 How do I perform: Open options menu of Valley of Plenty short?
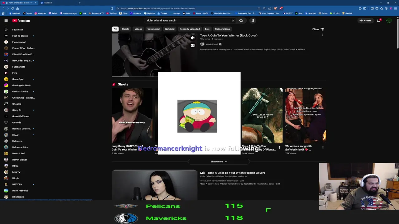click(x=279, y=147)
